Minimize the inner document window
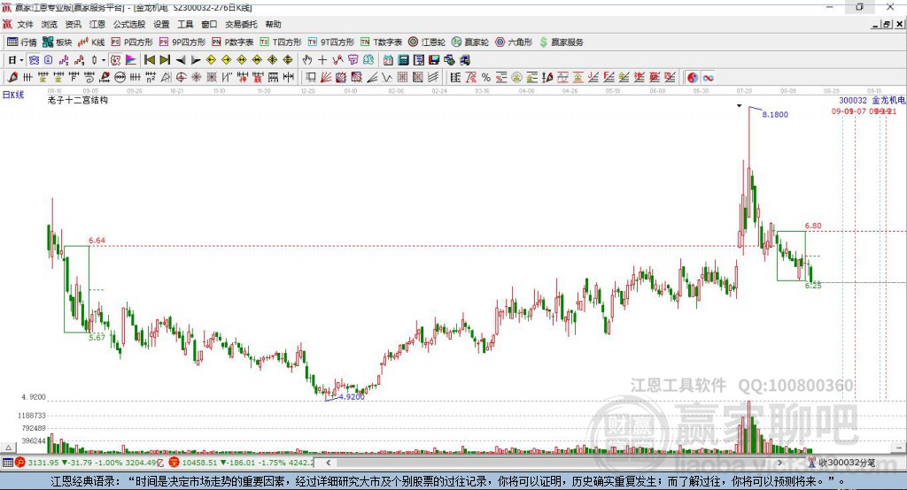 click(x=875, y=24)
